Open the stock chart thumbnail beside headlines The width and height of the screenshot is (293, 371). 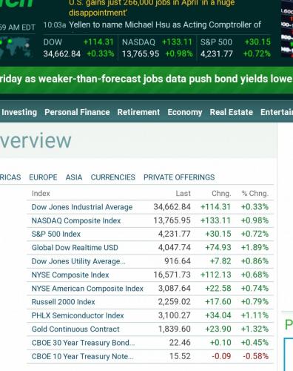[x=287, y=29]
